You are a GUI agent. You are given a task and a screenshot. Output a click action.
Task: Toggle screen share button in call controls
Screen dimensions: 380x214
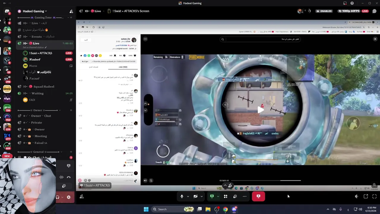tap(212, 196)
